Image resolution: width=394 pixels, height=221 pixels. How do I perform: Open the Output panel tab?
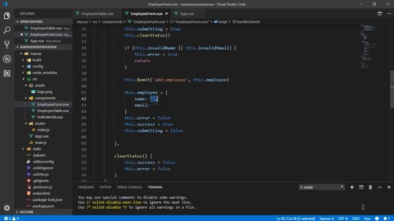[105, 187]
